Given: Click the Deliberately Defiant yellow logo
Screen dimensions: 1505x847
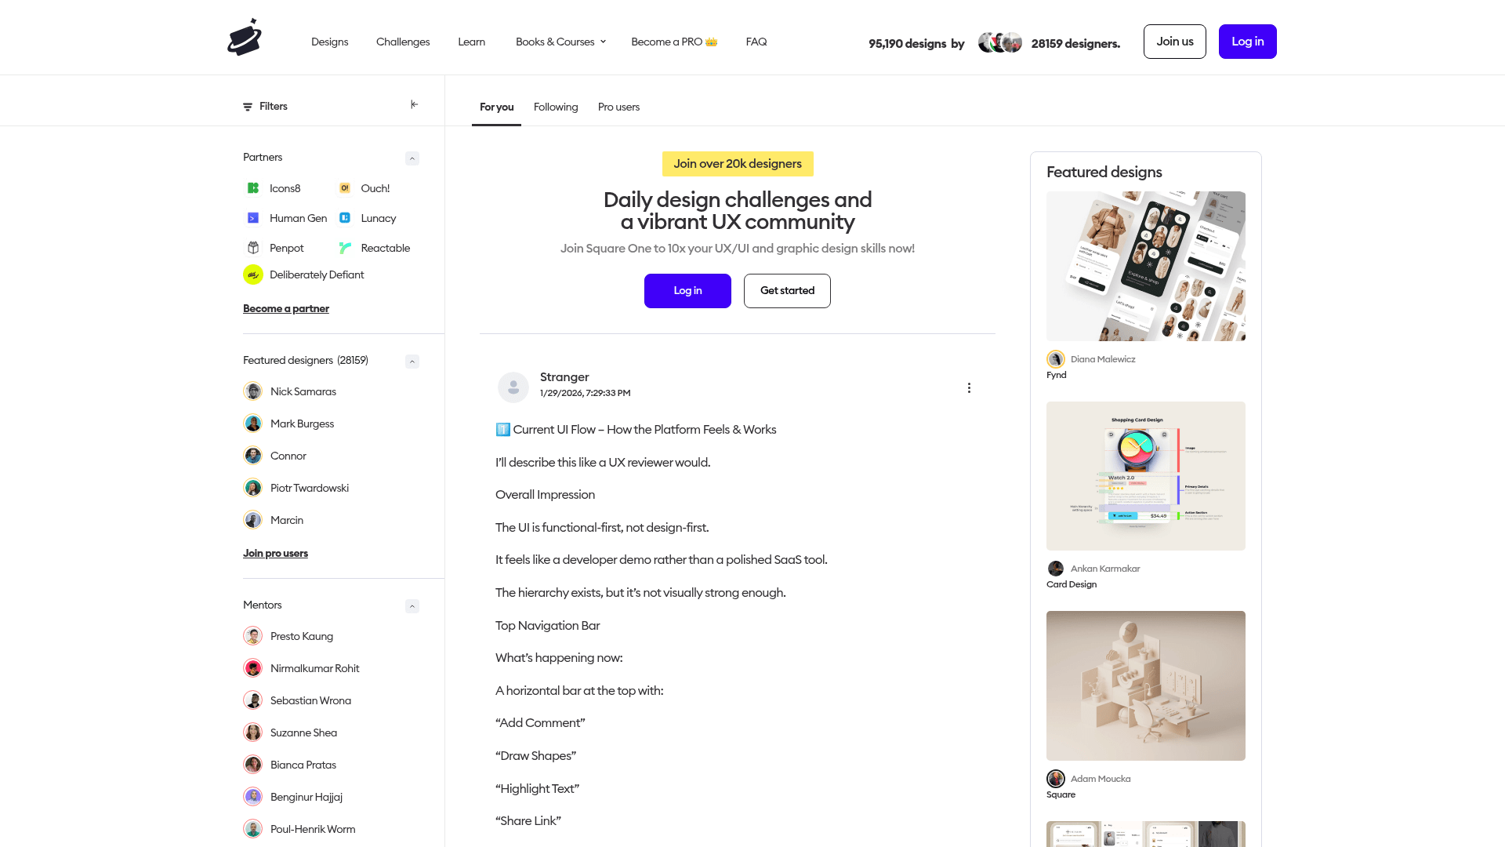Looking at the screenshot, I should [x=253, y=274].
